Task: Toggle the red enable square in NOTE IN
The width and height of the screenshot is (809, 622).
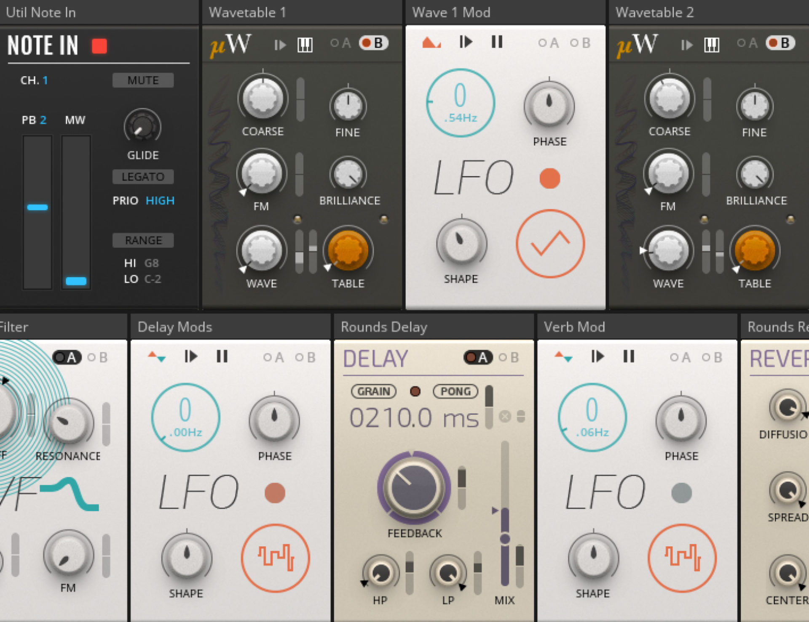Action: click(100, 46)
